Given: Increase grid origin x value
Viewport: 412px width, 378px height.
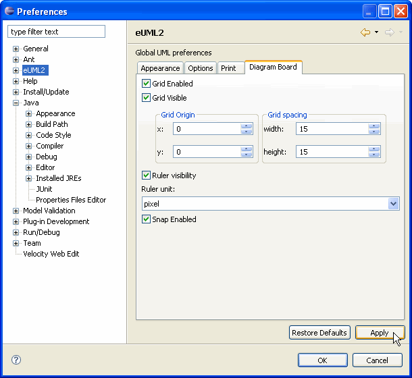Looking at the screenshot, I should coord(247,126).
